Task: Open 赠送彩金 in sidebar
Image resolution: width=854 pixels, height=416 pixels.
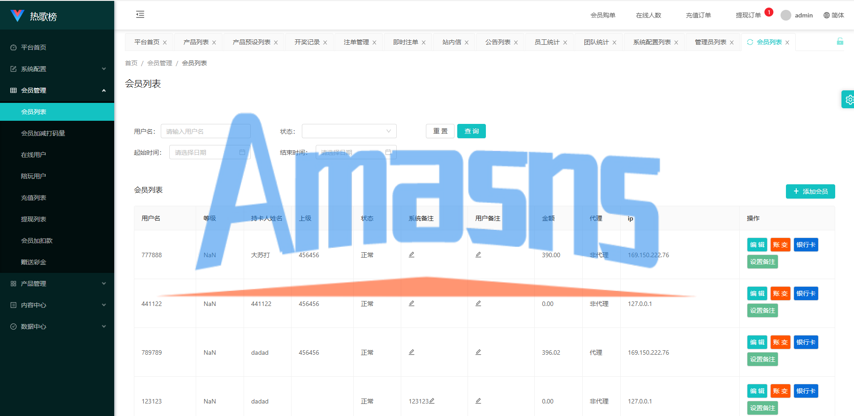Action: coord(57,262)
